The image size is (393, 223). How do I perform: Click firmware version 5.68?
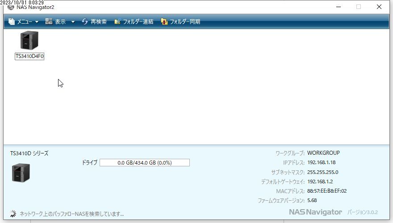pos(312,200)
